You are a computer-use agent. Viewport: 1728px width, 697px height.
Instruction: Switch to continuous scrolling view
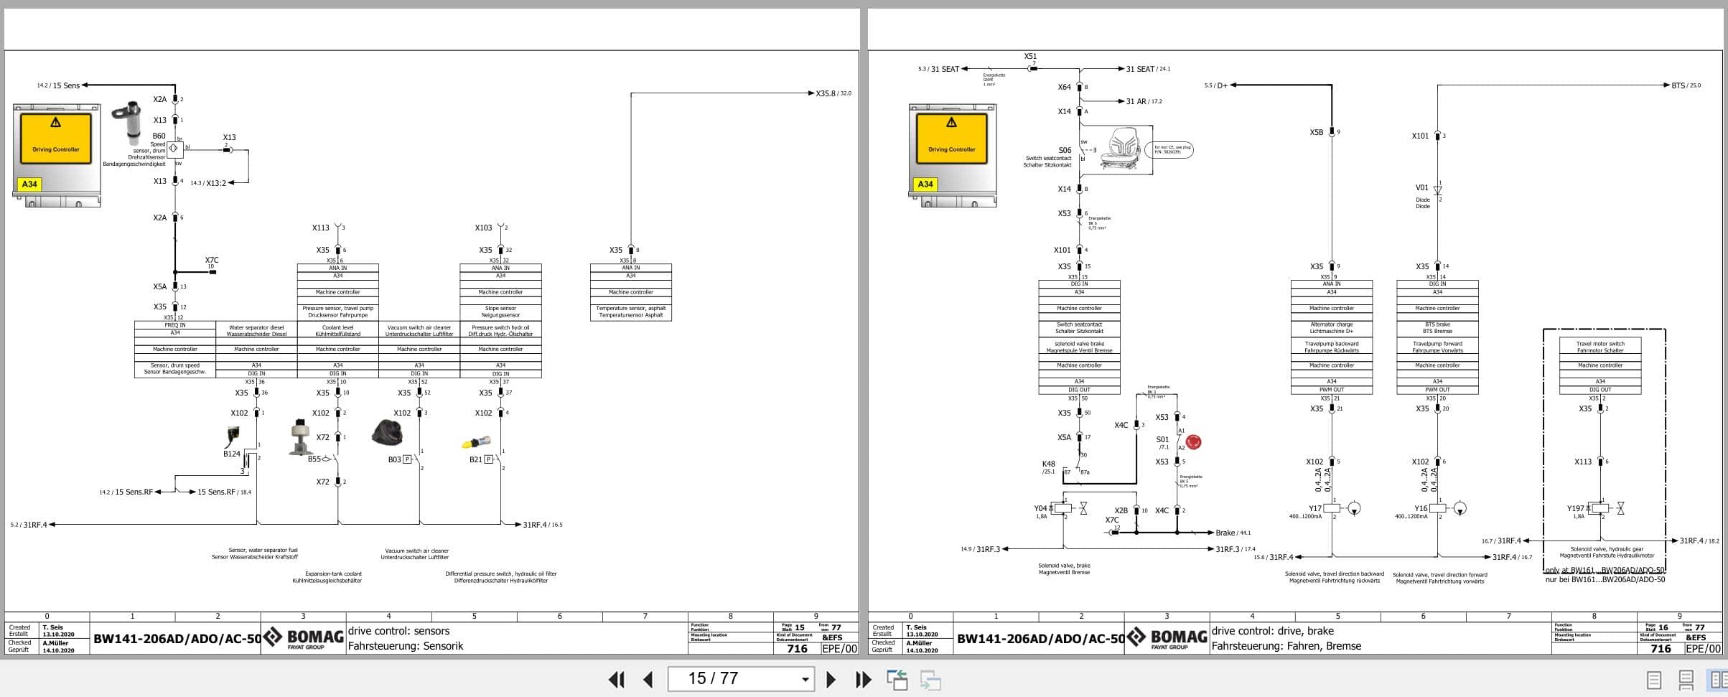1686,680
